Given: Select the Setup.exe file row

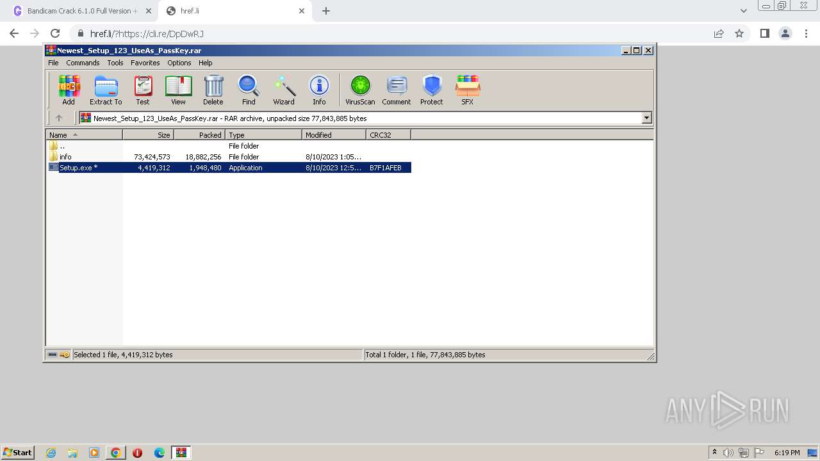Looking at the screenshot, I should [x=229, y=168].
